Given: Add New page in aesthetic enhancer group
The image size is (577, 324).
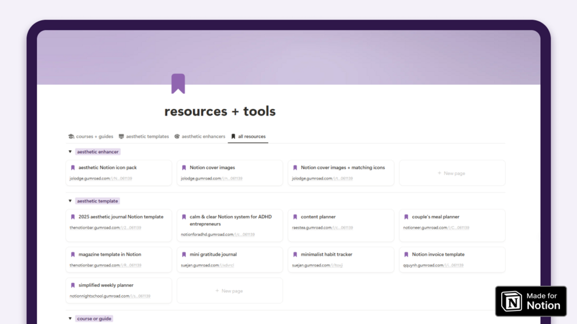Looking at the screenshot, I should pyautogui.click(x=452, y=173).
